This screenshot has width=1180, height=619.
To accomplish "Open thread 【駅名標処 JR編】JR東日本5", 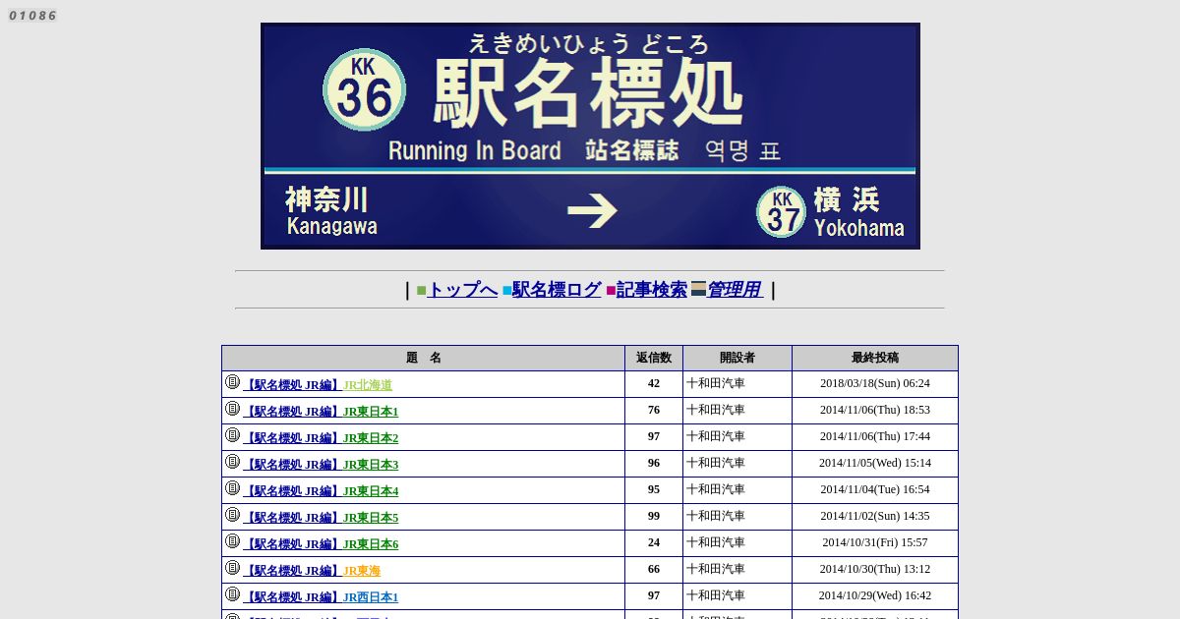I will [321, 518].
